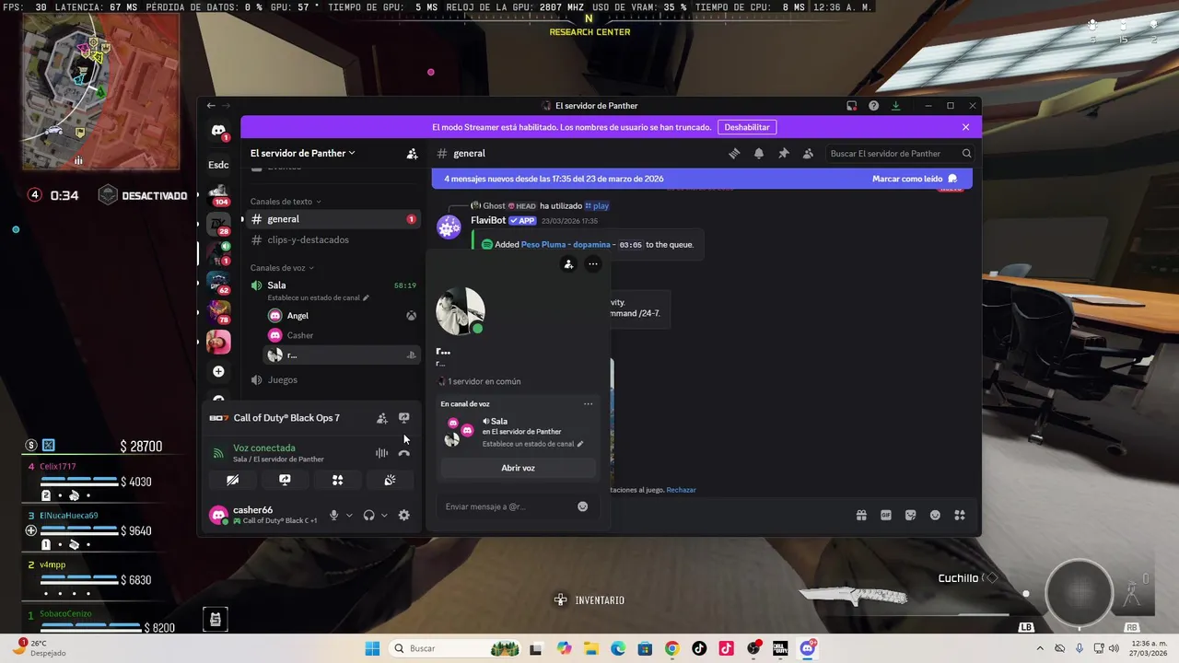
Task: Select the general text channel
Action: [x=333, y=219]
